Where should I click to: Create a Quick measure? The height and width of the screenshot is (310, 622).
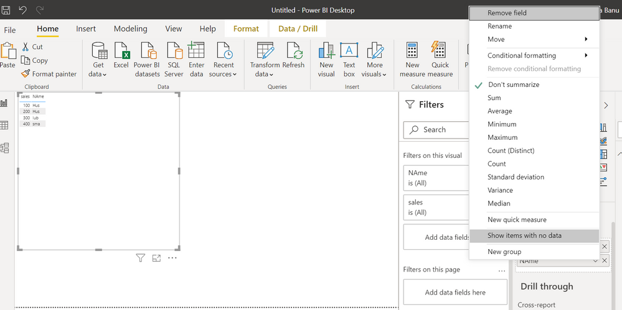point(440,60)
